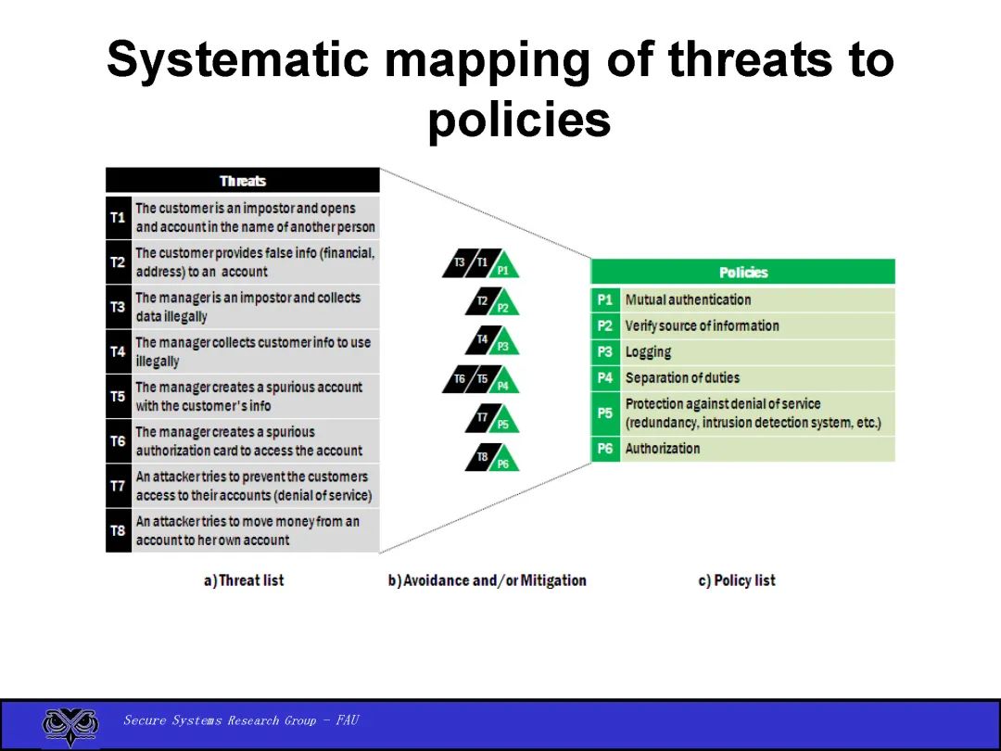This screenshot has height=751, width=1001.
Task: Click the T1 parallelogram beside P1
Action: click(x=482, y=262)
